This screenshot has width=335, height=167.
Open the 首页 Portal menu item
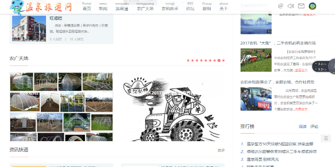click(x=87, y=6)
